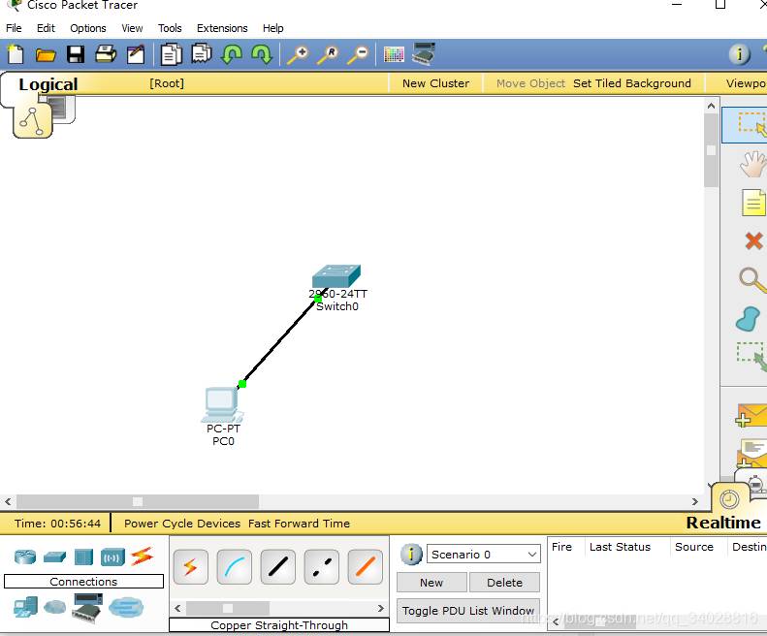The width and height of the screenshot is (767, 636).
Task: Open the File menu
Action: [14, 28]
